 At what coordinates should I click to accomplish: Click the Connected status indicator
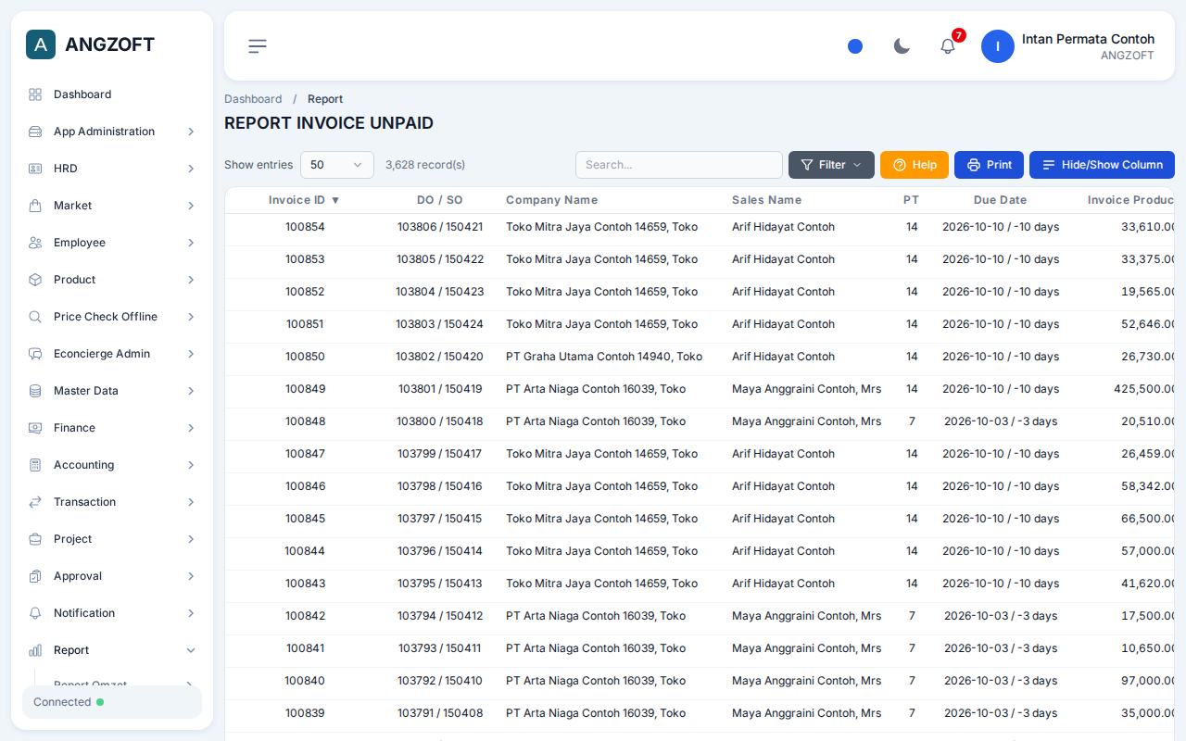pos(112,702)
